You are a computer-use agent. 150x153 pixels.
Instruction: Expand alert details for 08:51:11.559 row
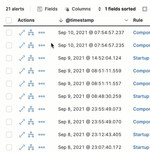click(22, 71)
